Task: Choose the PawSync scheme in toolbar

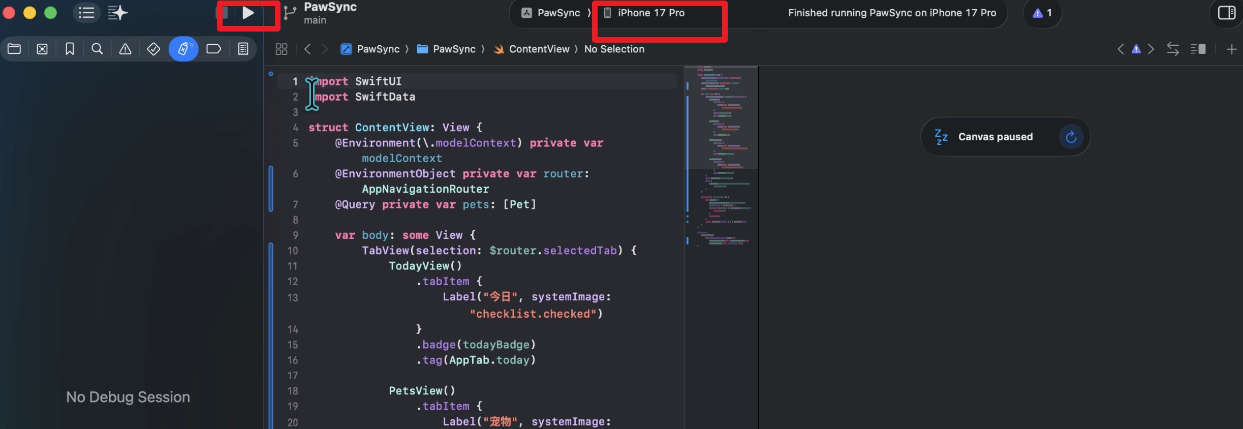Action: click(551, 13)
